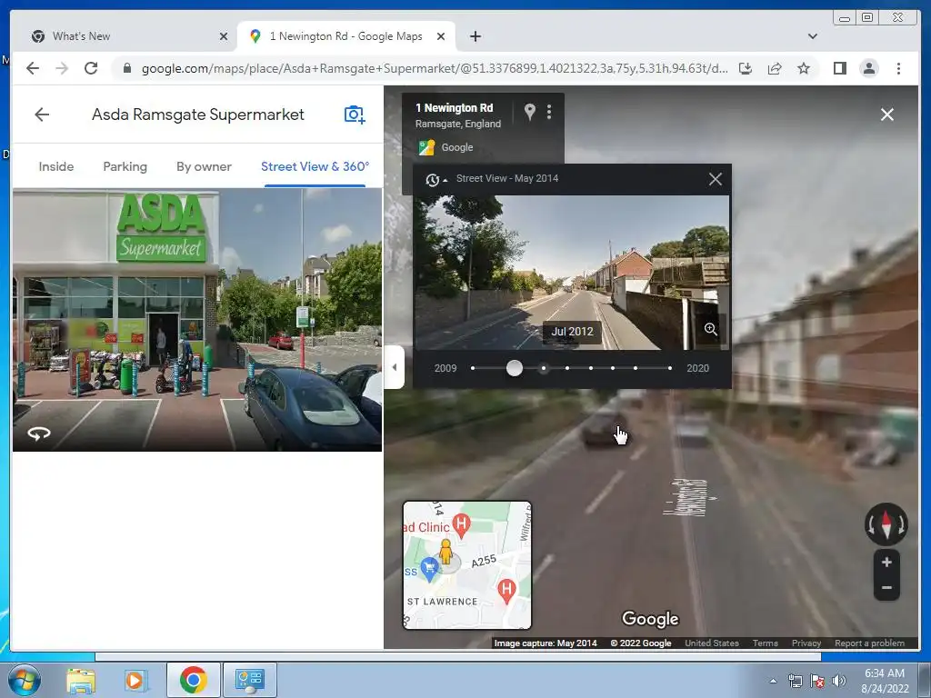The image size is (931, 698).
Task: Switch to By owner tab
Action: tap(204, 167)
